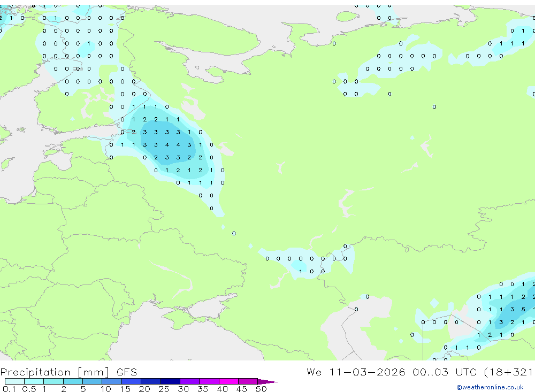Pick the 1–2 mm legend color box

[x=53, y=381]
